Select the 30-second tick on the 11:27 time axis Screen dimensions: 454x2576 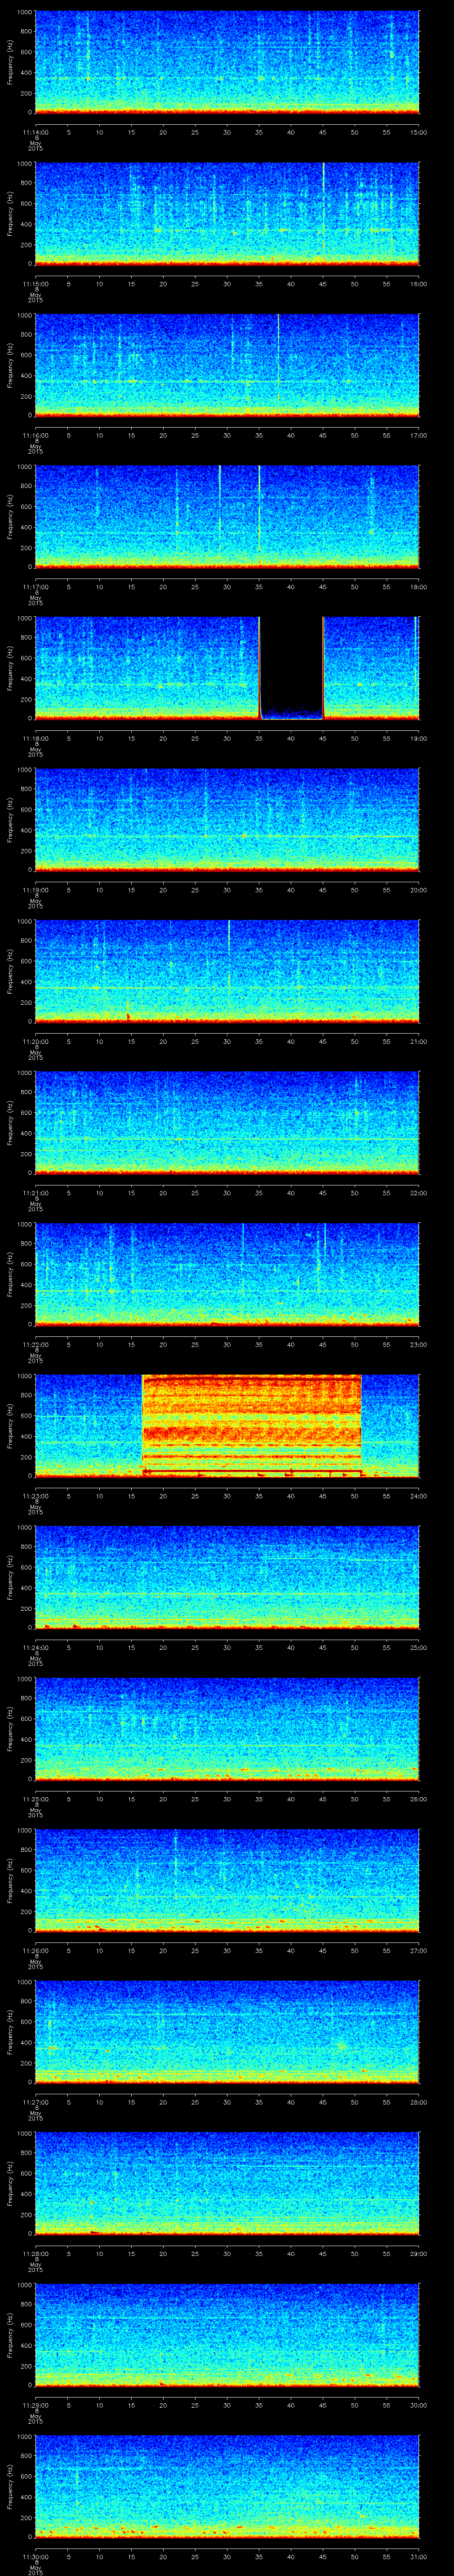click(x=227, y=2102)
